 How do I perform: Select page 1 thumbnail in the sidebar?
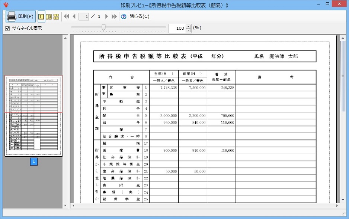point(33,115)
